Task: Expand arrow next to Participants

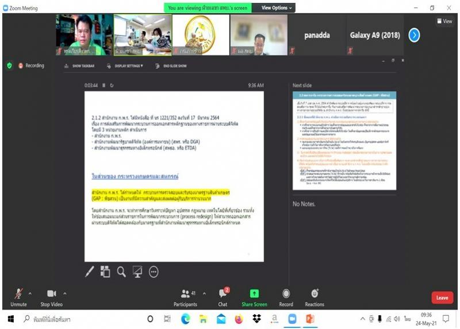Action: point(204,293)
